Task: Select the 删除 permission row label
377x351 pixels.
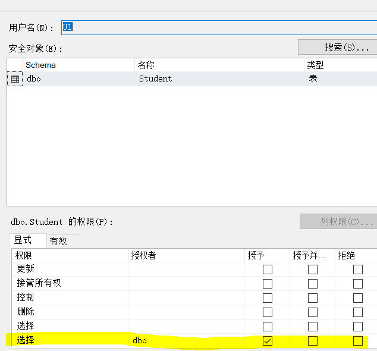Action: (26, 312)
